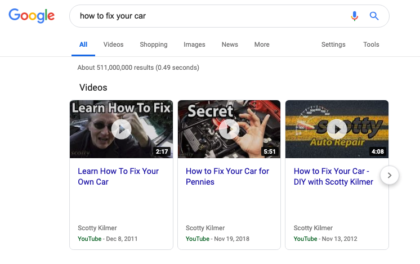This screenshot has width=420, height=264.
Task: Open 'Learn How To Fix Your Own Car' link
Action: click(x=118, y=176)
